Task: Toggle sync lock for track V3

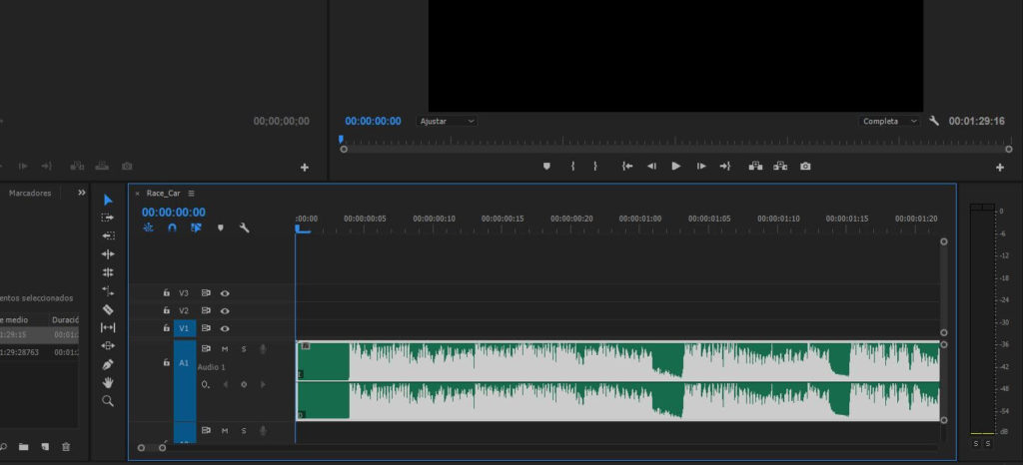Action: tap(206, 293)
